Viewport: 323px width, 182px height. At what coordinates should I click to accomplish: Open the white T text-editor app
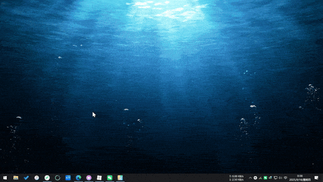tap(99, 178)
